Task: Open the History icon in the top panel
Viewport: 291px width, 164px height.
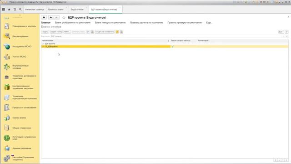Action: (15, 9)
